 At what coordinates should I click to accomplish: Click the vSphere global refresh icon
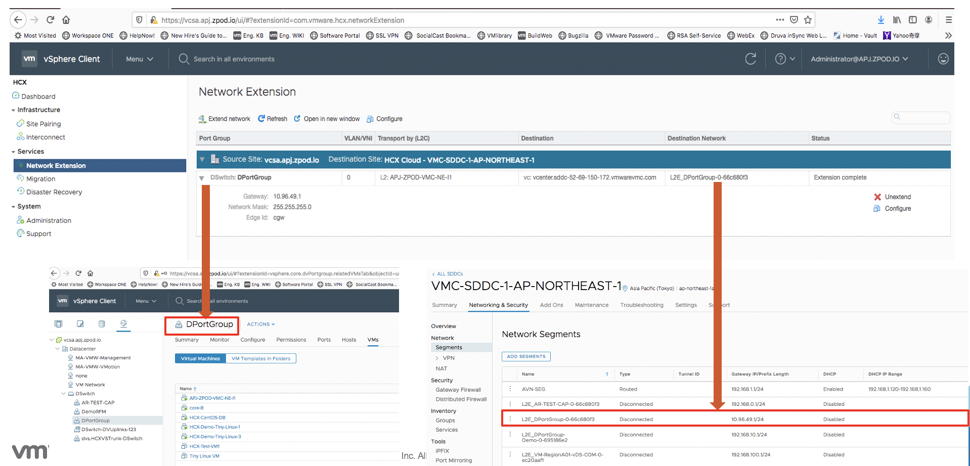pos(751,59)
